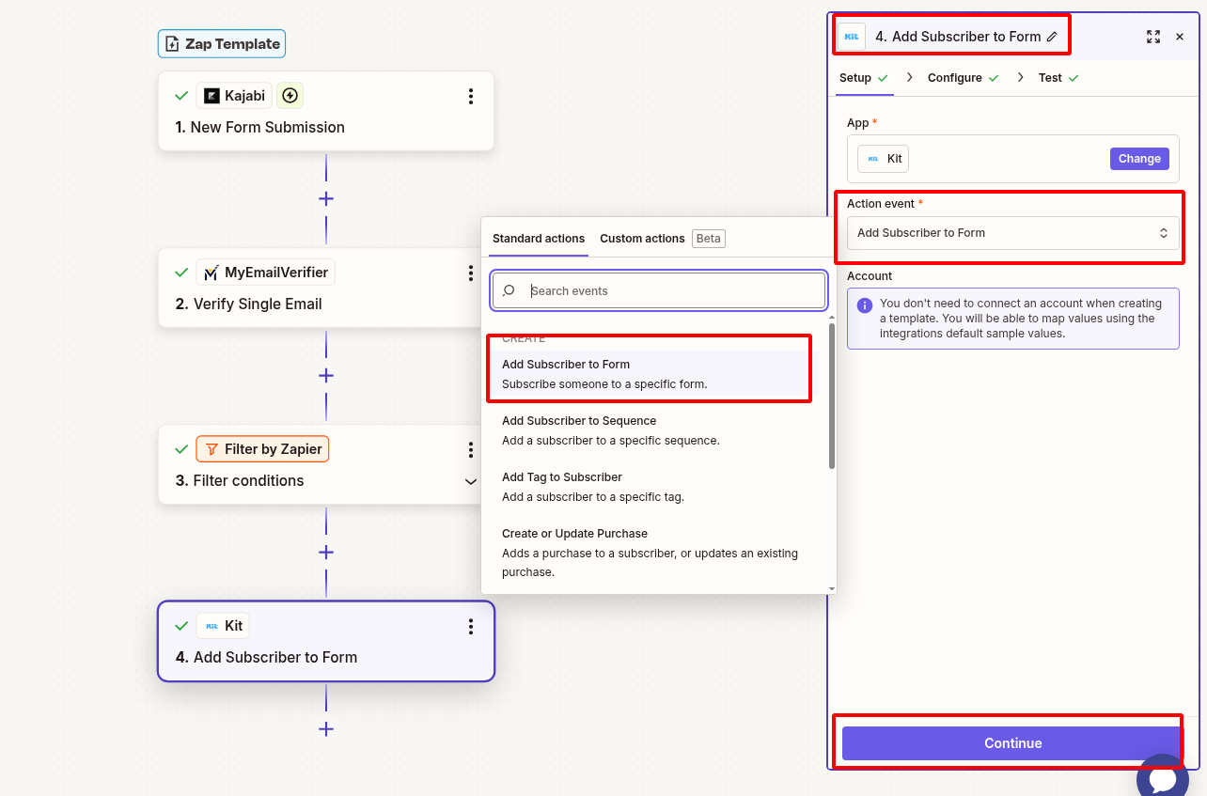The height and width of the screenshot is (796, 1207).
Task: Expand the Filter conditions chevron
Action: [471, 481]
